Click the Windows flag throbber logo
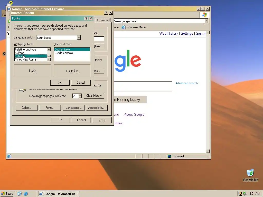This screenshot has width=263, height=197. (x=204, y=15)
